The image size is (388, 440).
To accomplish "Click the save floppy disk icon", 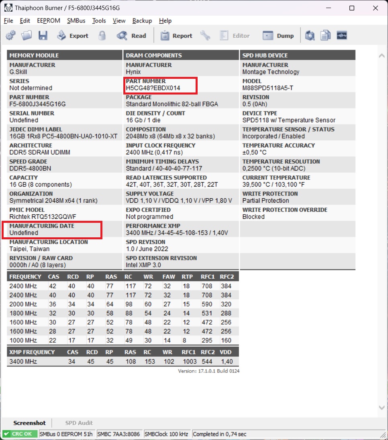I will click(43, 36).
